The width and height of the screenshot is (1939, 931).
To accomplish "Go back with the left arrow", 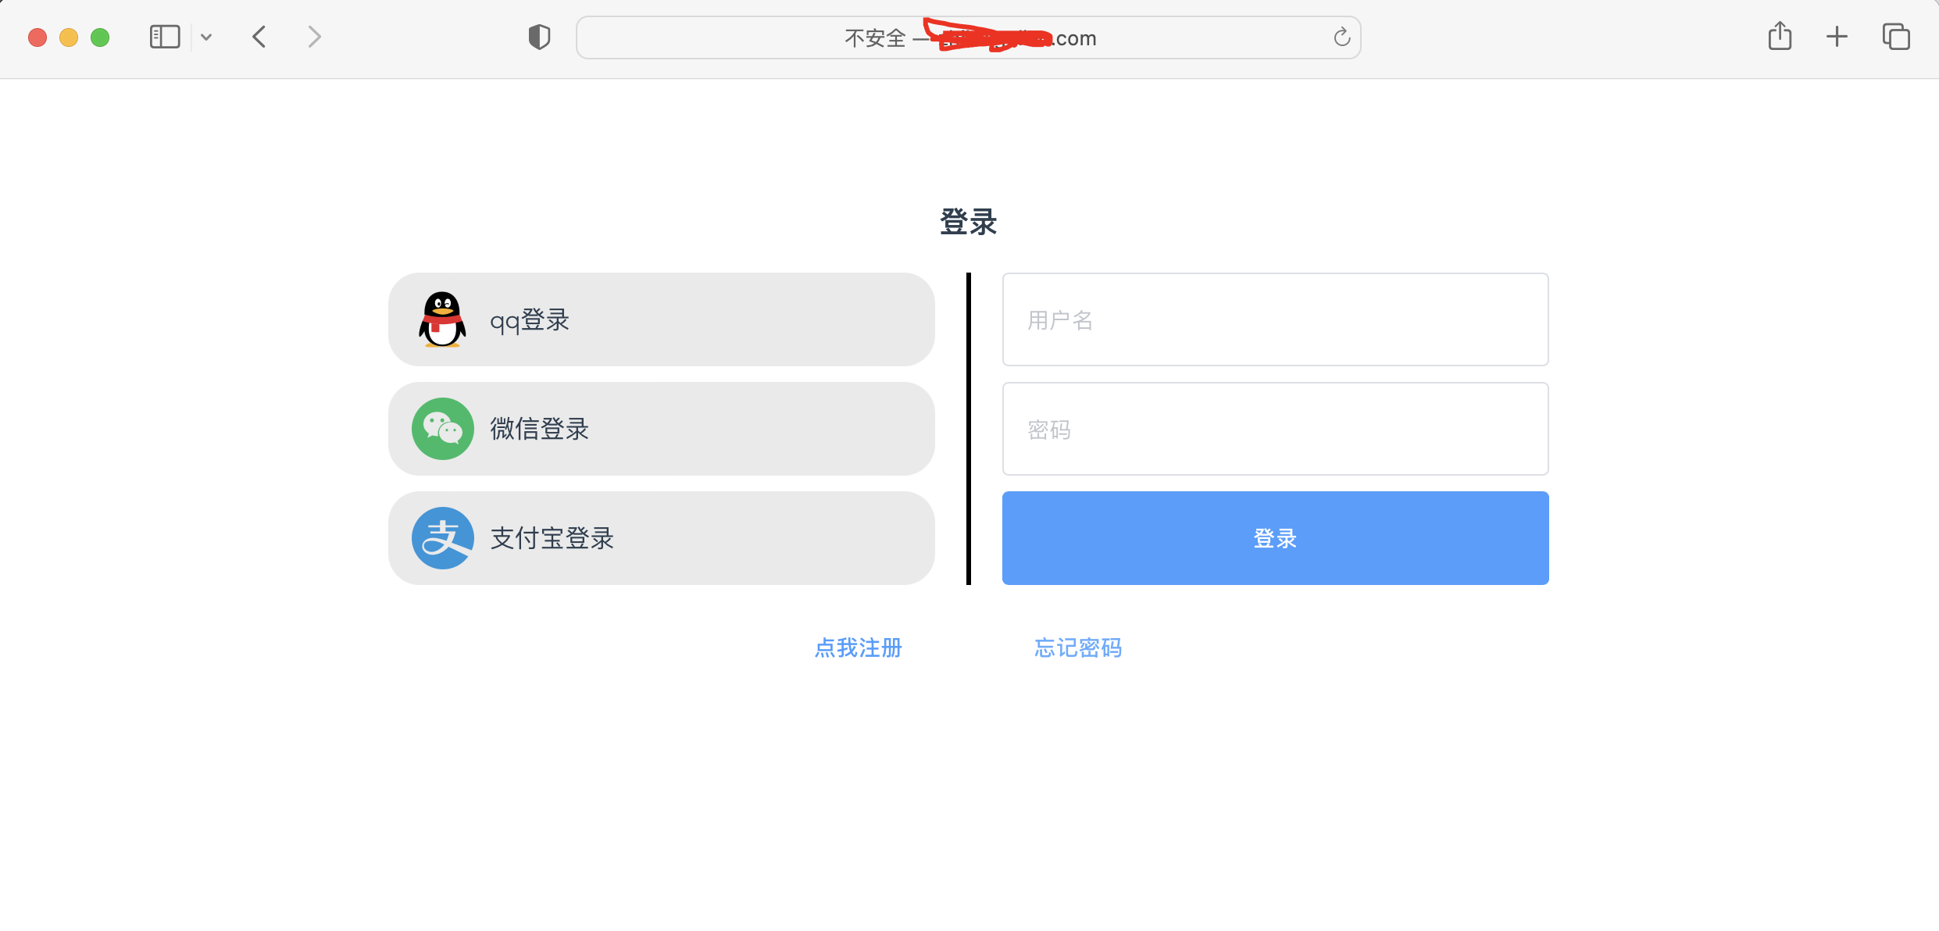I will point(259,37).
